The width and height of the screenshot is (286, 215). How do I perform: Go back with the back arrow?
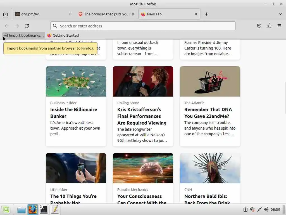pos(7,26)
